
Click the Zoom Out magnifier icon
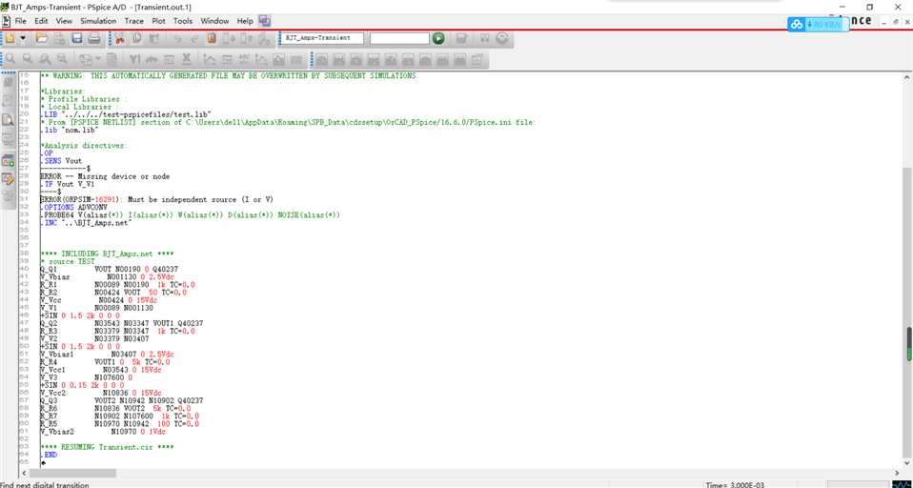pyautogui.click(x=27, y=59)
